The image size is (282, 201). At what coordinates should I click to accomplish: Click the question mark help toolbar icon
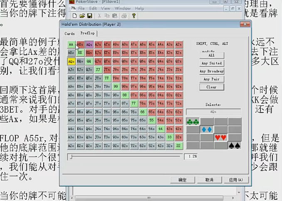click(133, 16)
